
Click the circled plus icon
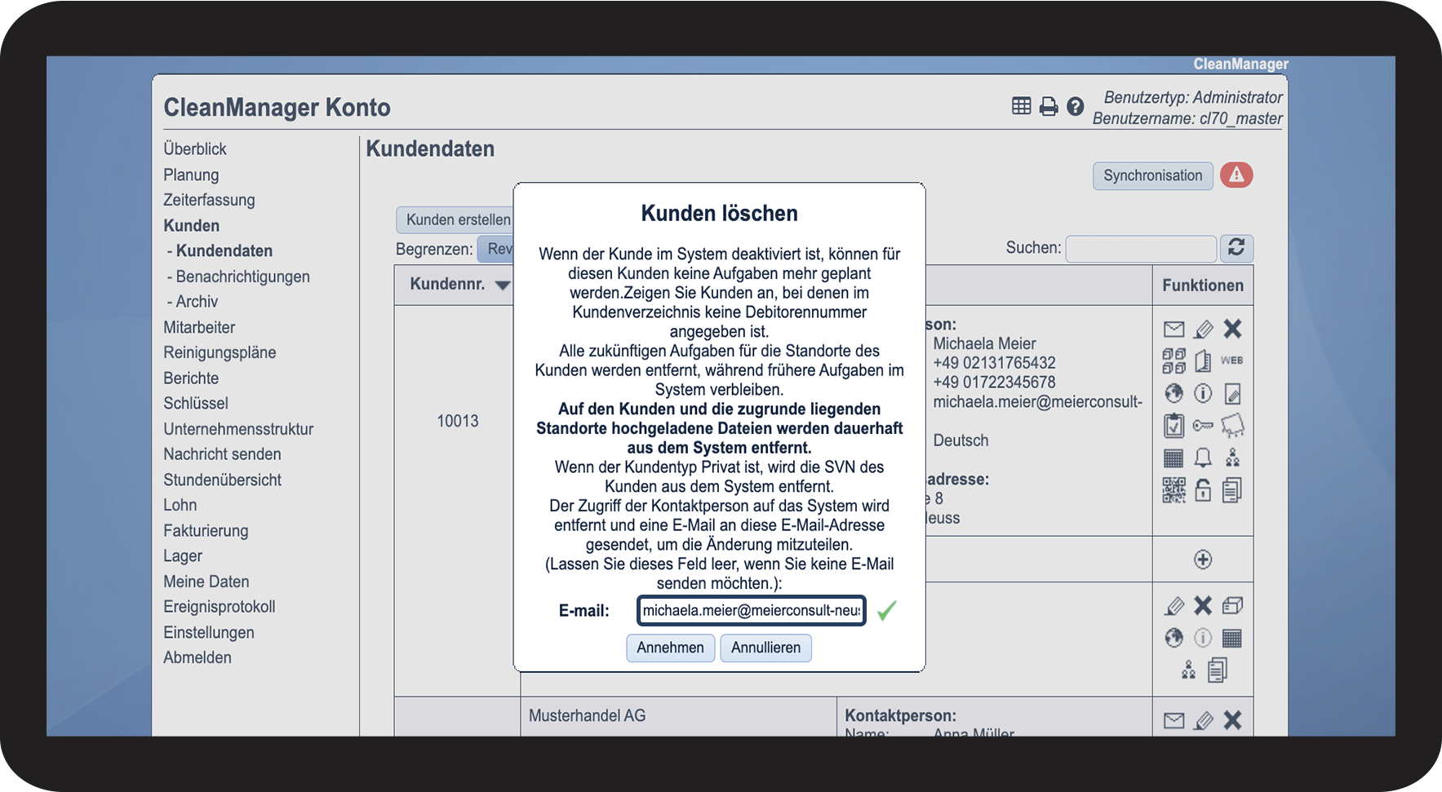click(x=1203, y=560)
